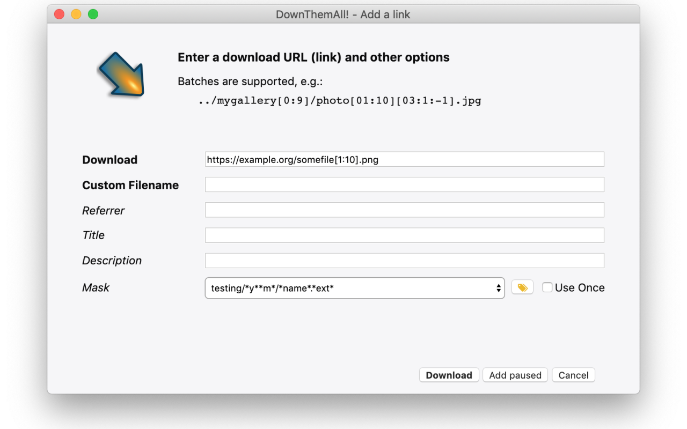Focus the Custom Filename text field
The image size is (687, 429).
pyautogui.click(x=404, y=184)
